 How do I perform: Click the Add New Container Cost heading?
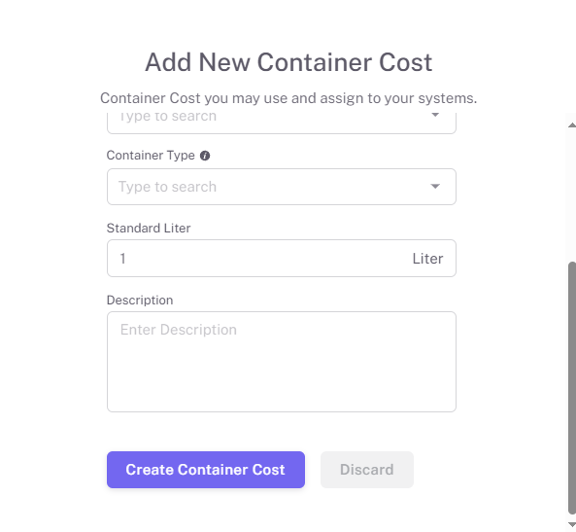tap(288, 62)
